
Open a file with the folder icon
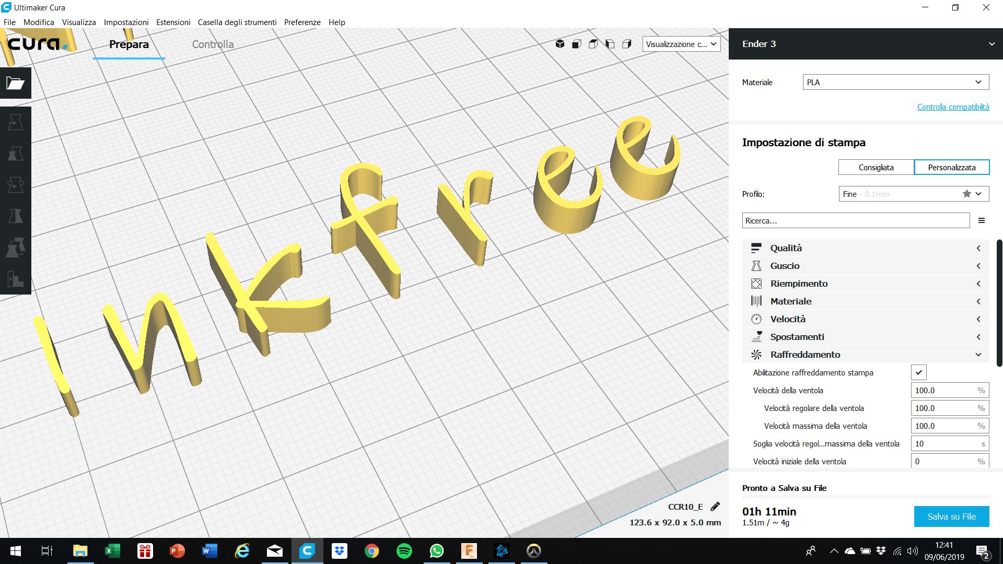tap(15, 84)
